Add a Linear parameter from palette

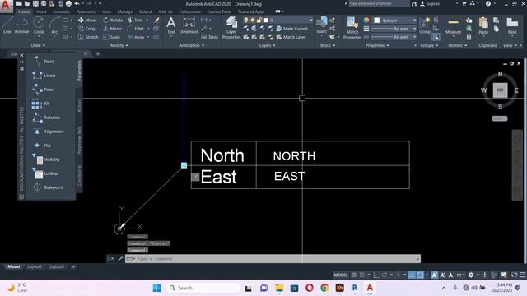pyautogui.click(x=44, y=76)
